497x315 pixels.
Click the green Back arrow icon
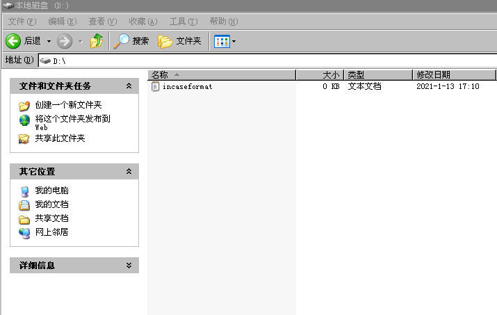coord(13,41)
